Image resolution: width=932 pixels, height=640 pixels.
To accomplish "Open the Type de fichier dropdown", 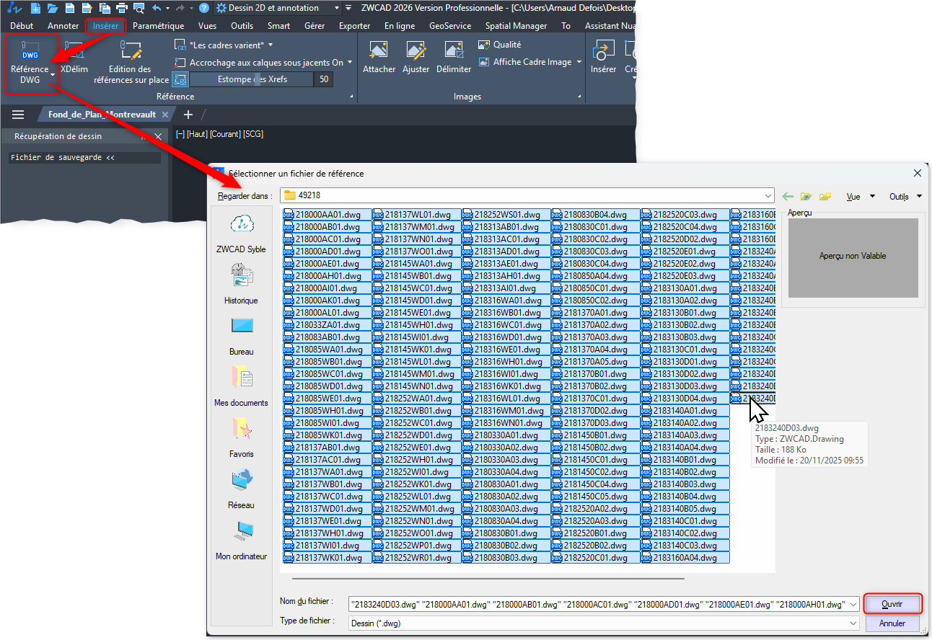I will (x=853, y=623).
